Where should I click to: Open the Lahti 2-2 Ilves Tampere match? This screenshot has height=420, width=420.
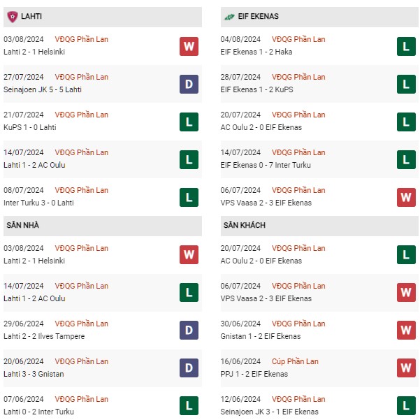[44, 336]
